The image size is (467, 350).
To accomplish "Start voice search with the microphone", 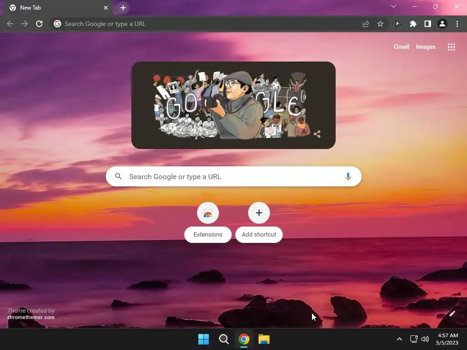I will (348, 176).
